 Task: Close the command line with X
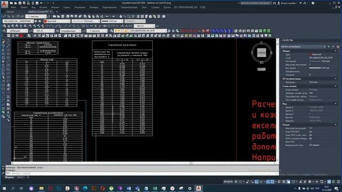(x=3, y=169)
